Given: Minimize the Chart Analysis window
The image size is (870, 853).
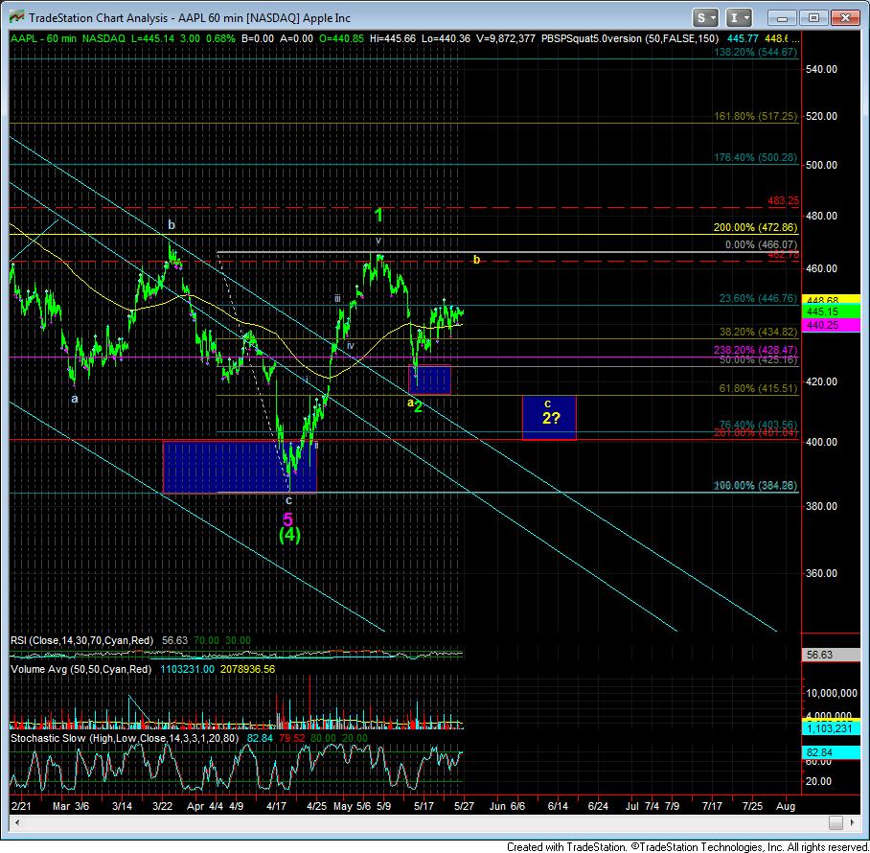Looking at the screenshot, I should 783,18.
